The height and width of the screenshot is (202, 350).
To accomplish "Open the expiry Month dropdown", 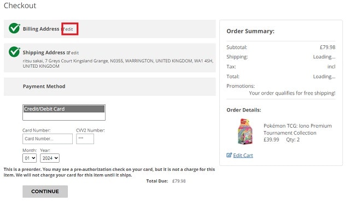I will coord(30,158).
